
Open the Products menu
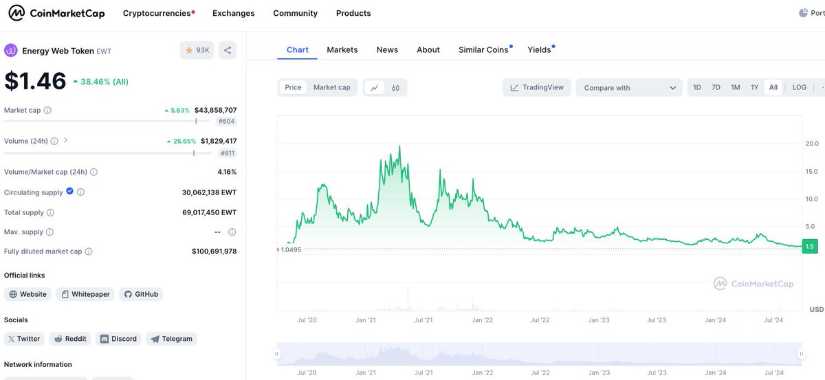click(353, 13)
